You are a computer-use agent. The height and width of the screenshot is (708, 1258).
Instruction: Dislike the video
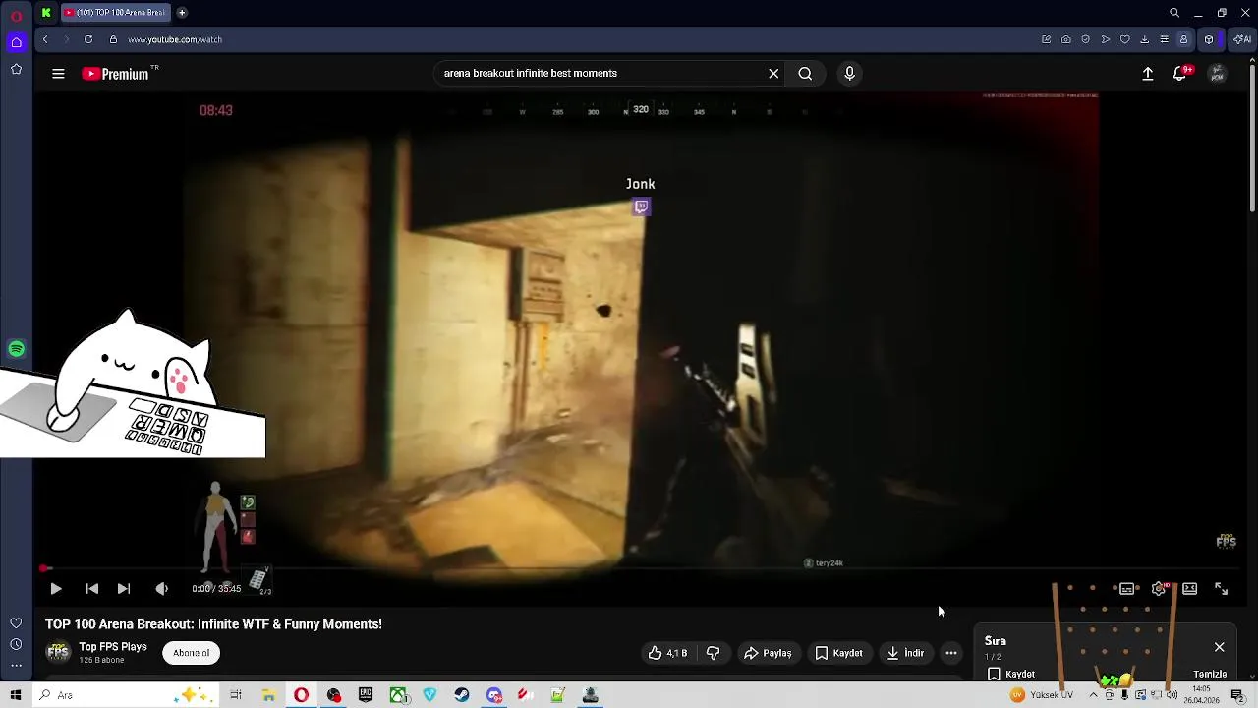point(714,653)
